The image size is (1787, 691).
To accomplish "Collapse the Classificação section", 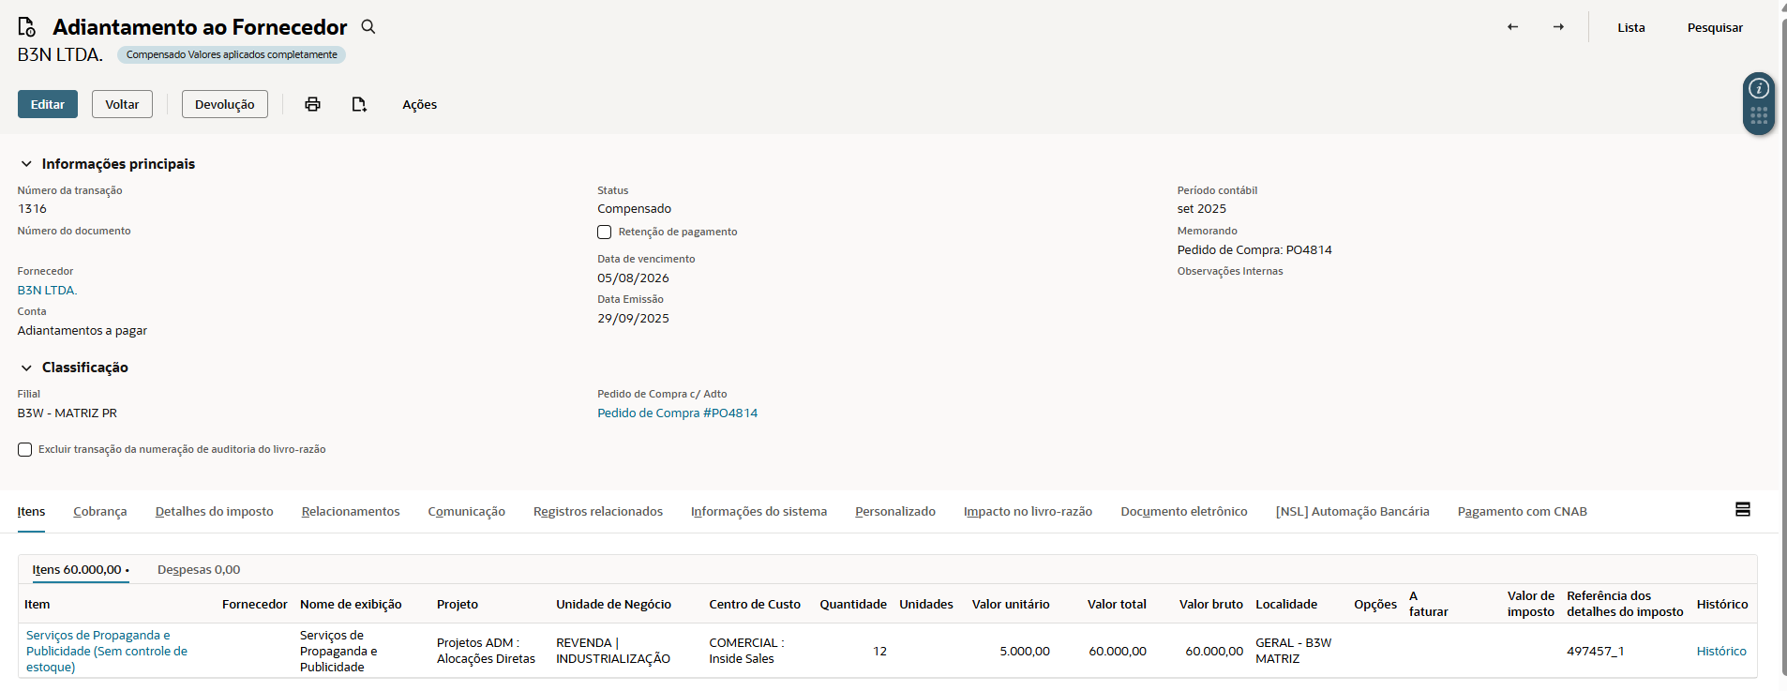I will pyautogui.click(x=26, y=368).
